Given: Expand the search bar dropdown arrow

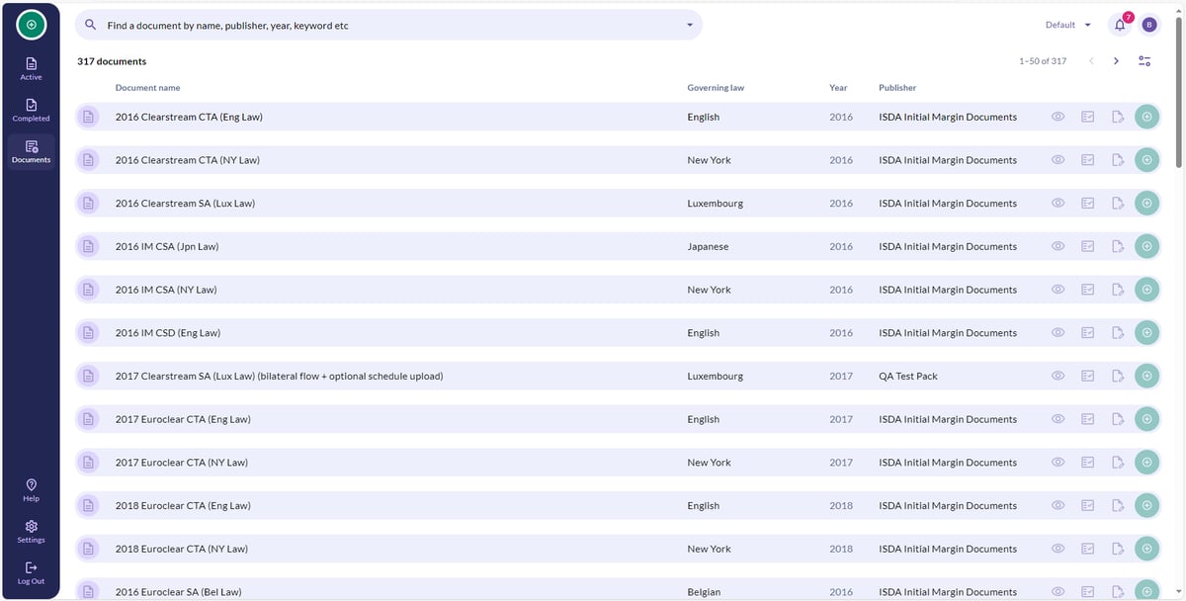Looking at the screenshot, I should tap(690, 25).
